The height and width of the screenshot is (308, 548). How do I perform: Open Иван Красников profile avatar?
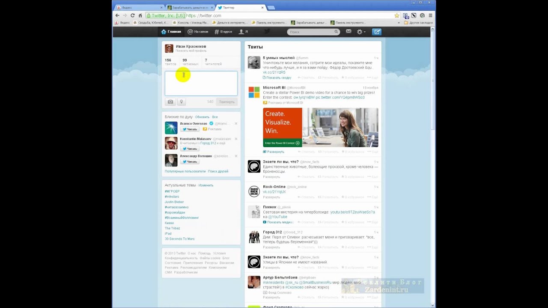click(x=169, y=48)
